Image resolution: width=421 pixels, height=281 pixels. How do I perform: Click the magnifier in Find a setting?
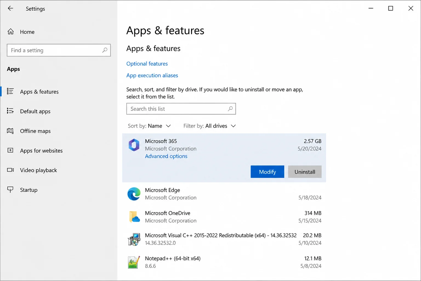105,50
